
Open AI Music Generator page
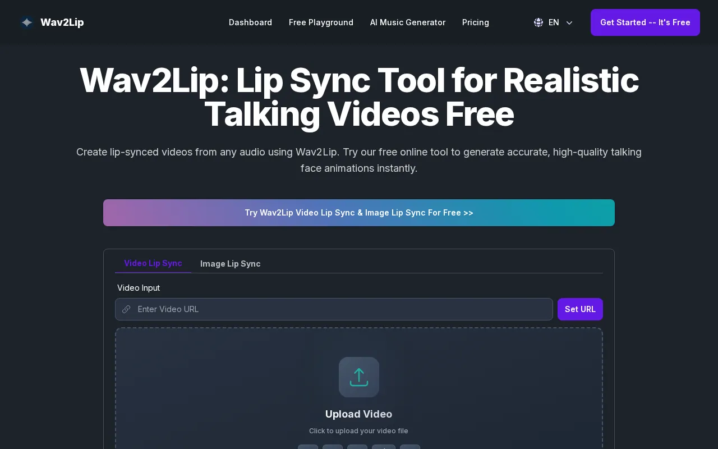408,22
